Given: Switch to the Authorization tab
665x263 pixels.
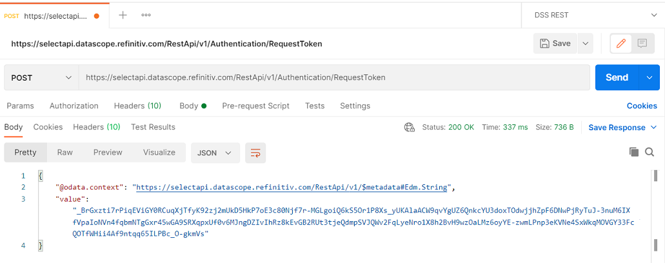Looking at the screenshot, I should [74, 106].
